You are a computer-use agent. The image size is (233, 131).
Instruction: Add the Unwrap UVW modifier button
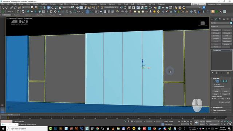(226, 39)
